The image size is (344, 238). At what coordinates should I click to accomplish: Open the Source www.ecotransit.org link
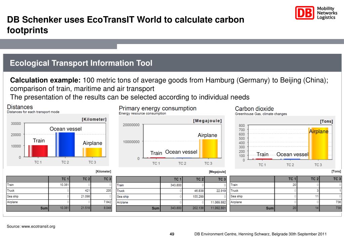31,226
